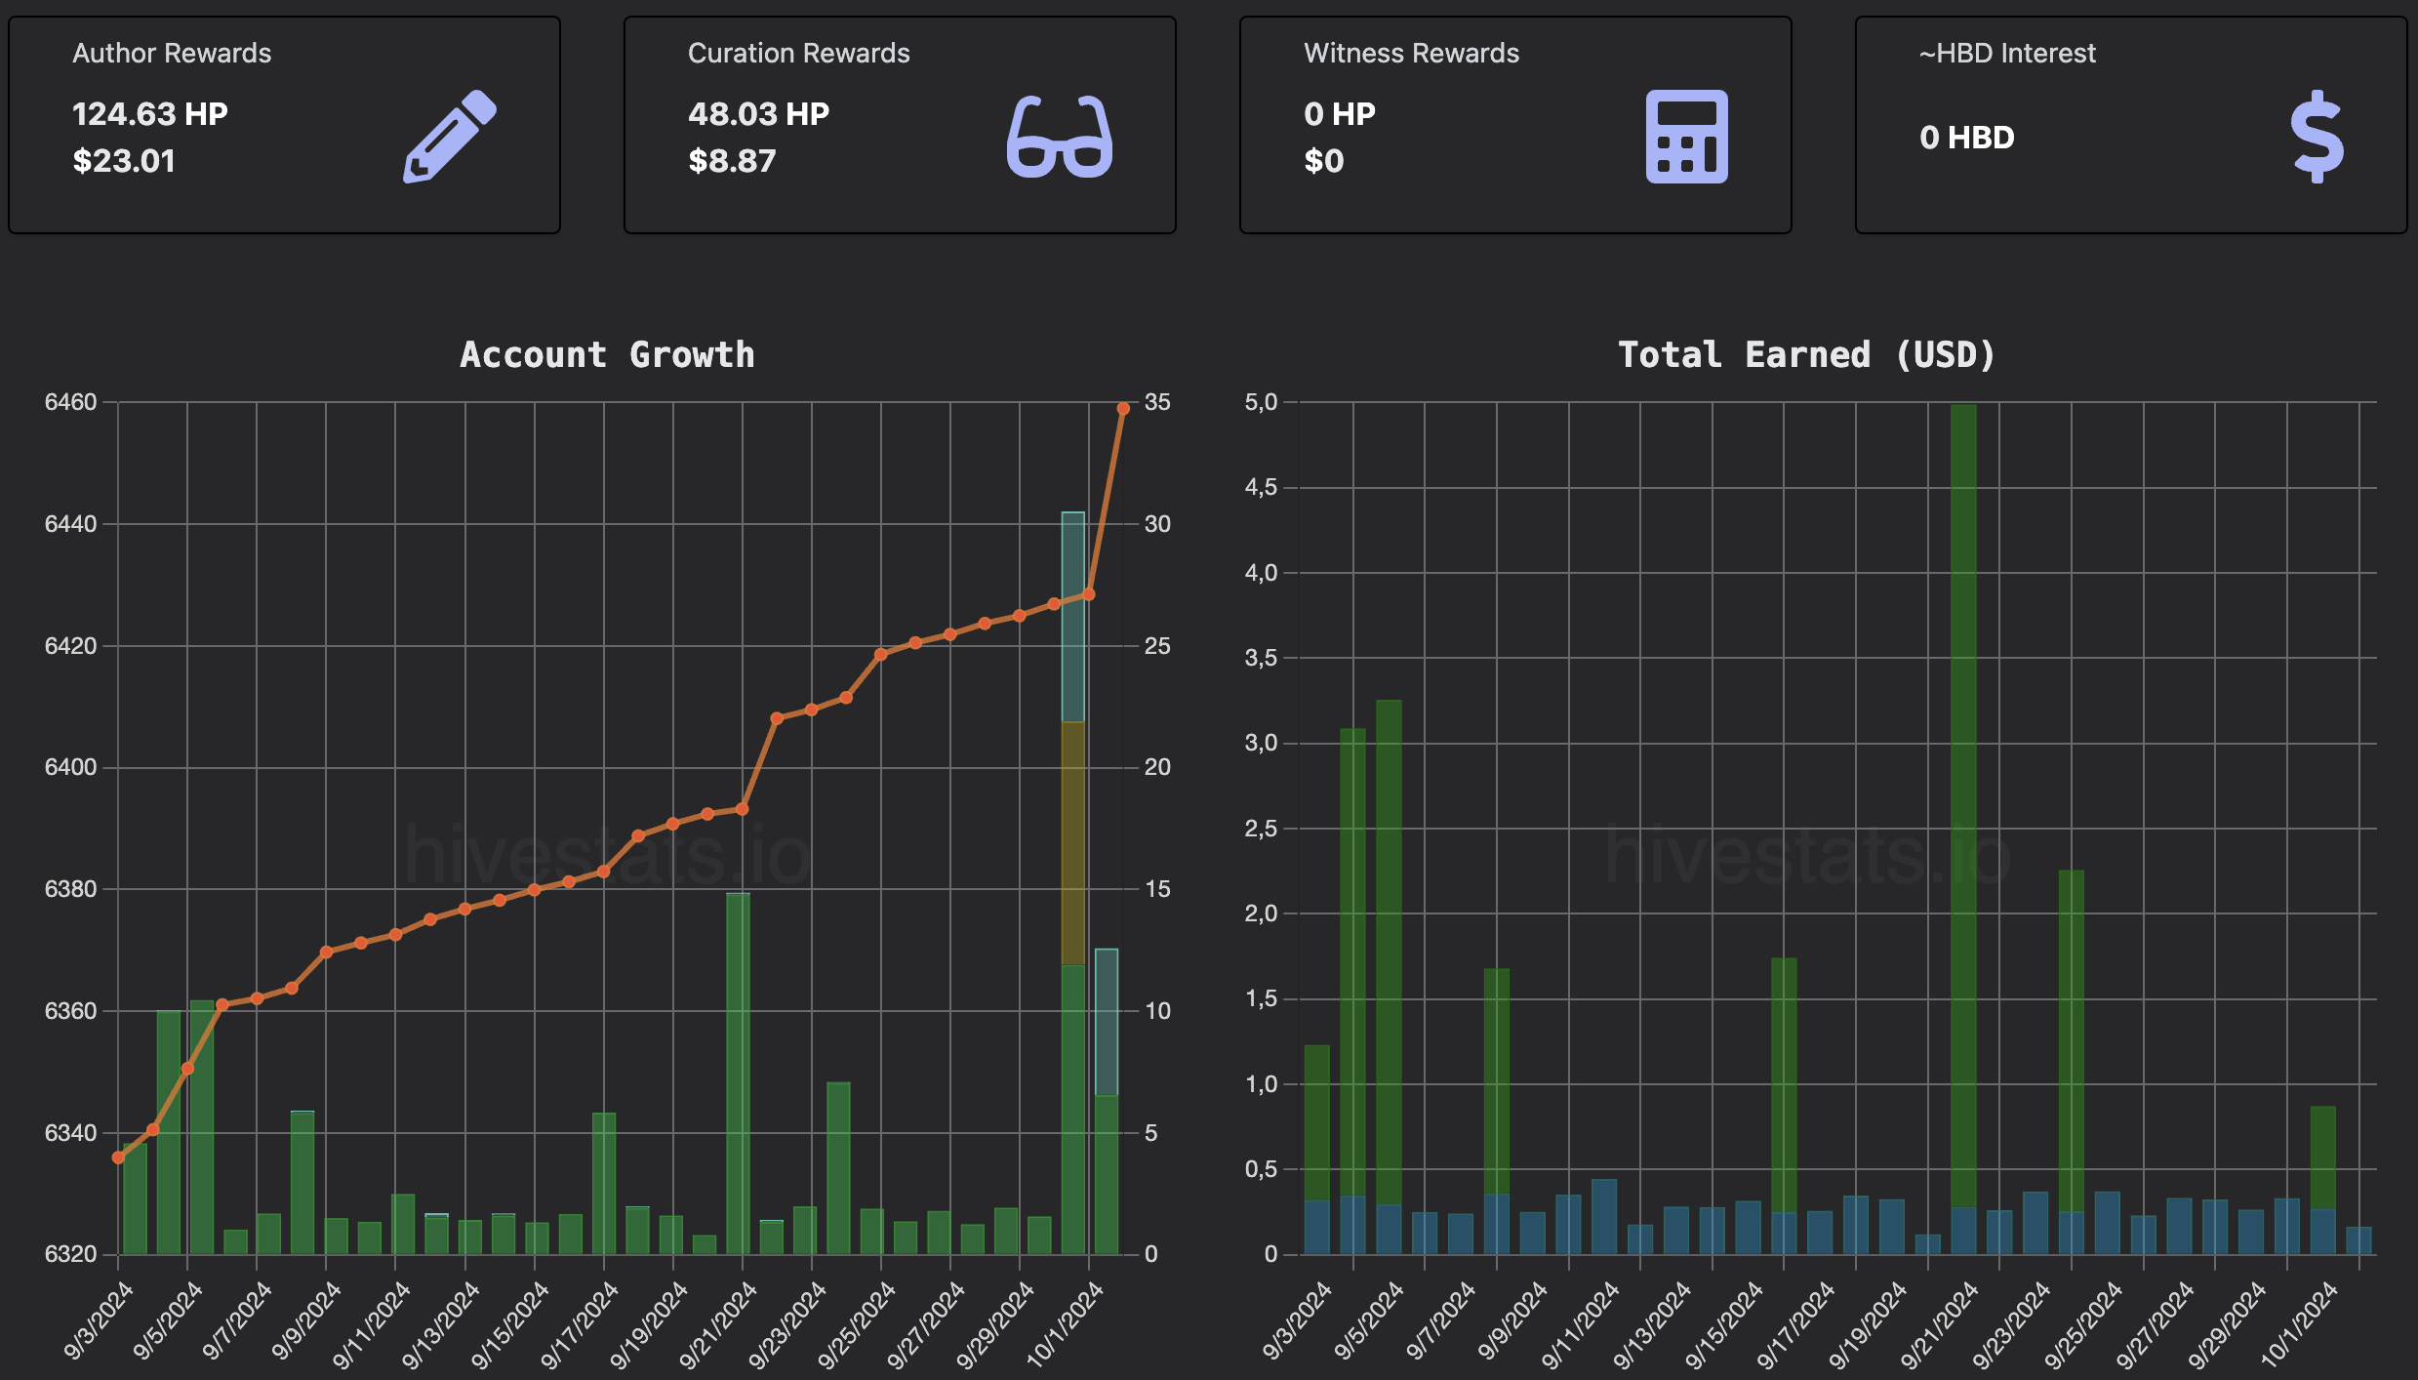Click the 2,5 axis label in Total Earned
2418x1380 pixels.
(1261, 829)
